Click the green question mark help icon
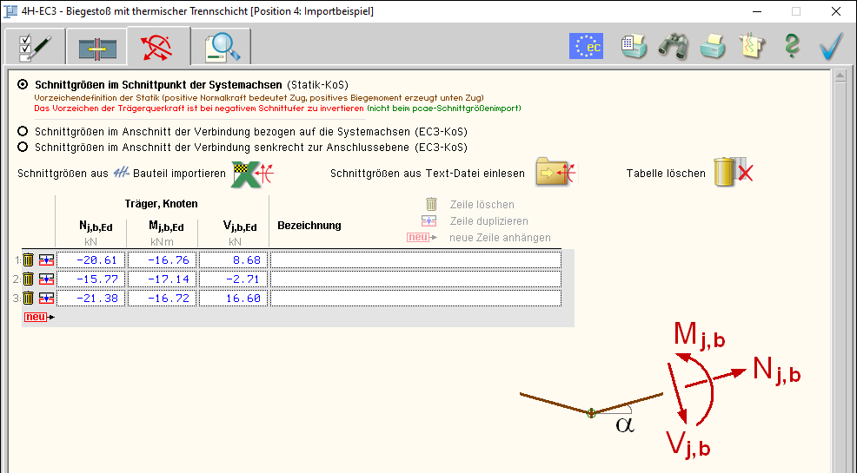Screen dimensions: 857x473 (791, 46)
